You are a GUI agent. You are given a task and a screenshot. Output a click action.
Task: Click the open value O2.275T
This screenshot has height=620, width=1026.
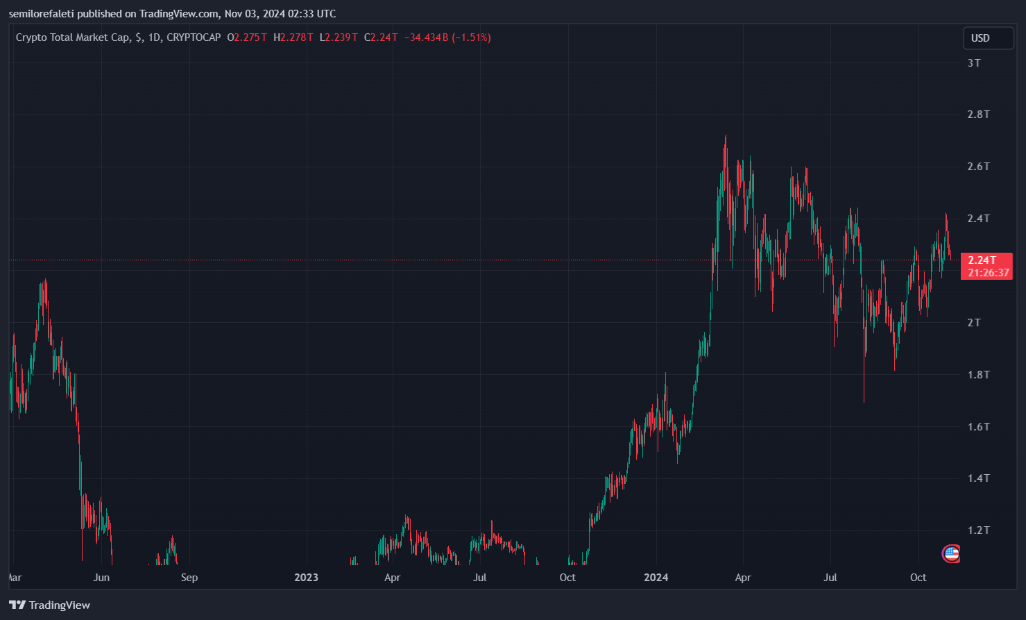247,37
